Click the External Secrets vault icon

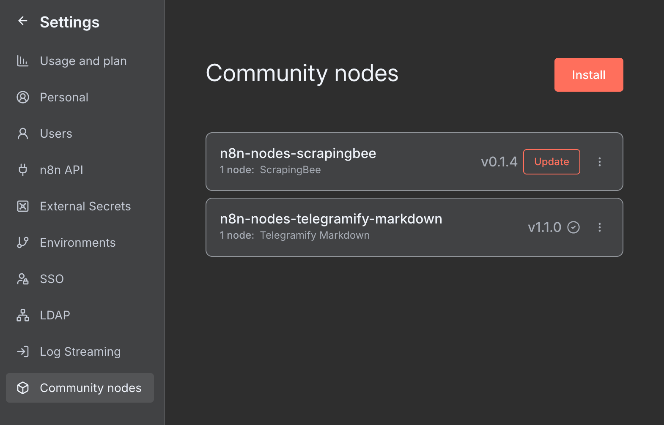pyautogui.click(x=23, y=206)
